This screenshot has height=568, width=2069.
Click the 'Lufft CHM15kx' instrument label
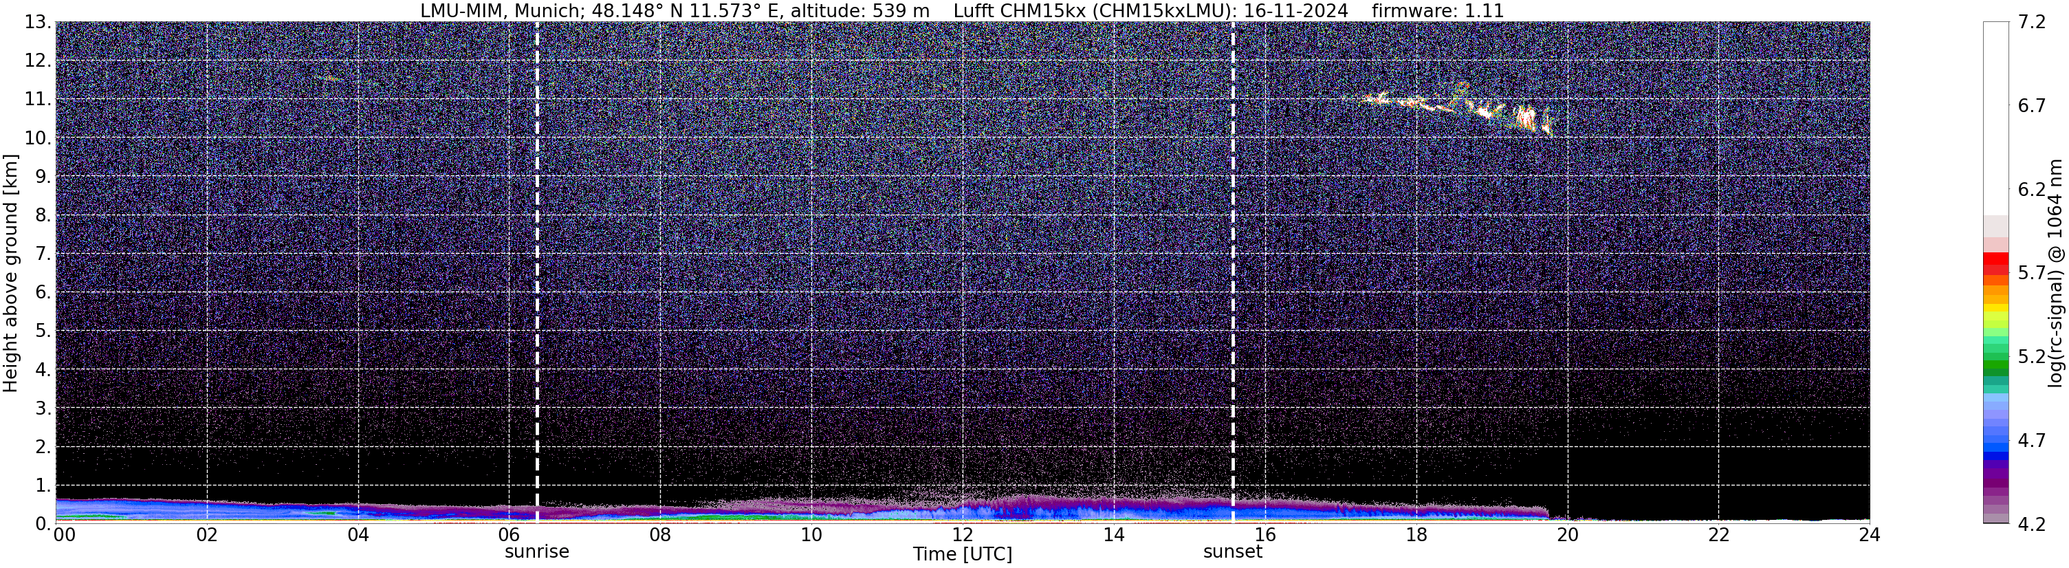tap(1019, 11)
